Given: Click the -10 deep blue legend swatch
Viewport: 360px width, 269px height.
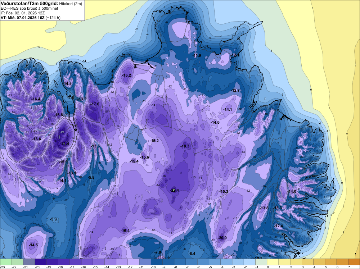Looking at the screenshot, I should [157, 262].
